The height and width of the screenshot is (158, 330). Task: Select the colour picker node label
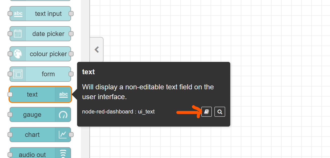(x=48, y=54)
